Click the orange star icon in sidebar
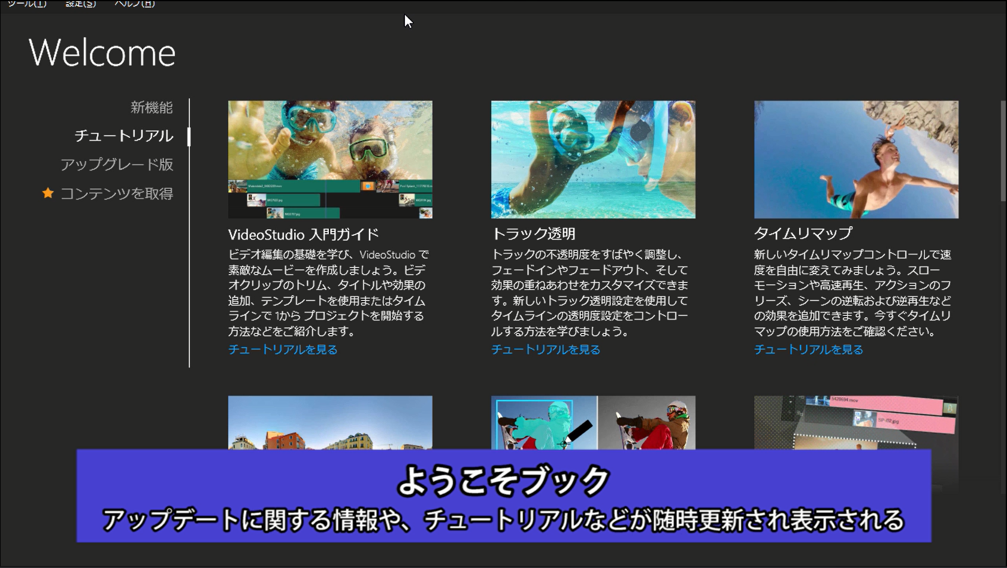1007x568 pixels. tap(48, 193)
